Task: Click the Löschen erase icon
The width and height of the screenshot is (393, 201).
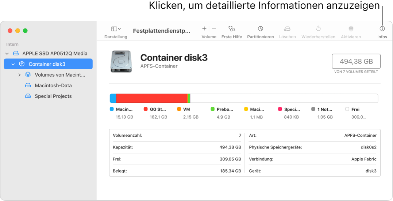Action: (x=287, y=28)
